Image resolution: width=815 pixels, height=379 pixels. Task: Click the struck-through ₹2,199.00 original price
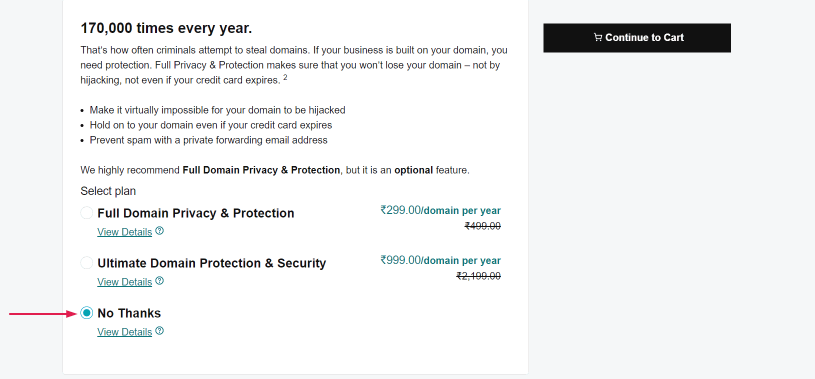(x=478, y=276)
